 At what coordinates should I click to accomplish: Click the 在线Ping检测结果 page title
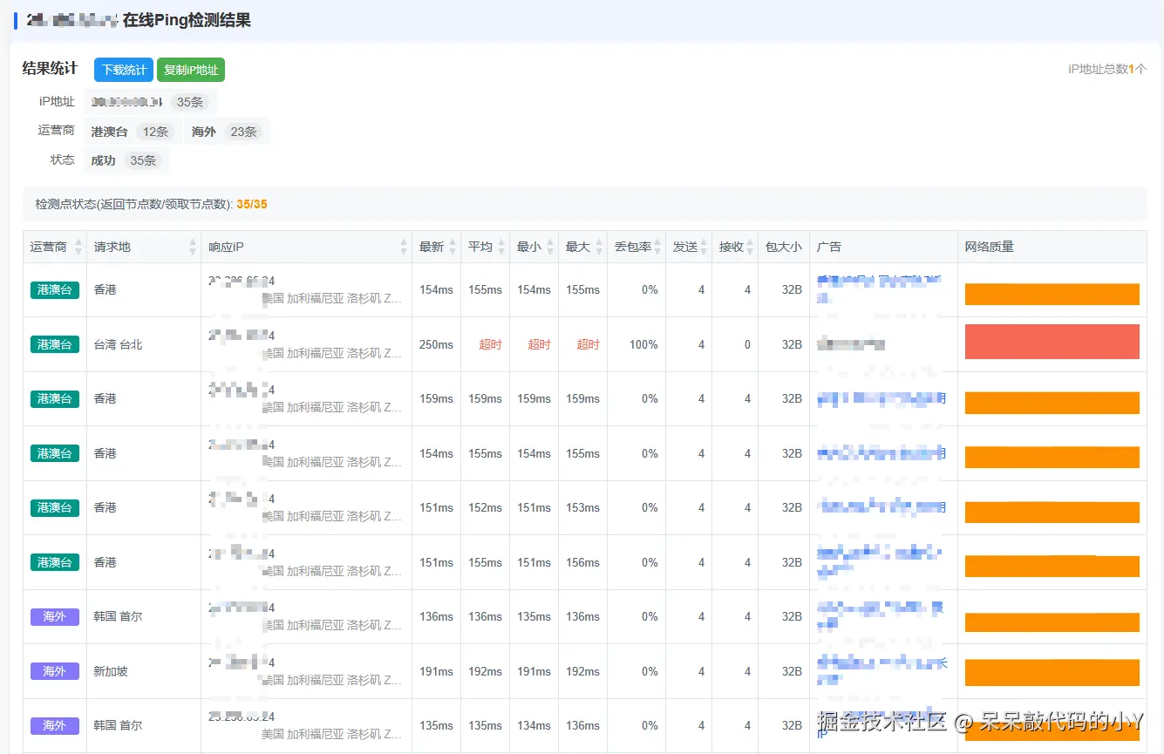187,20
